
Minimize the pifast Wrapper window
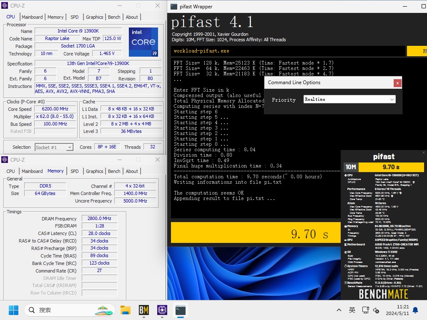(x=404, y=7)
